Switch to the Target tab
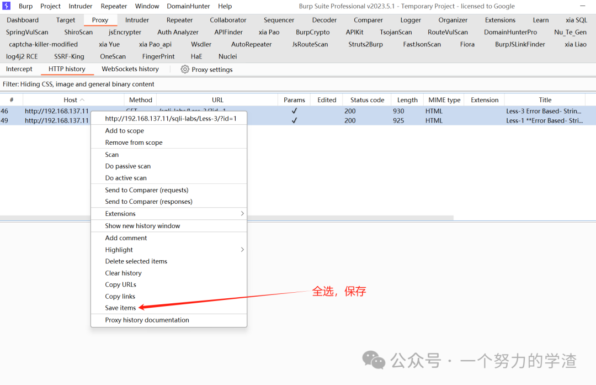Screen dimensions: 596x385 point(66,20)
